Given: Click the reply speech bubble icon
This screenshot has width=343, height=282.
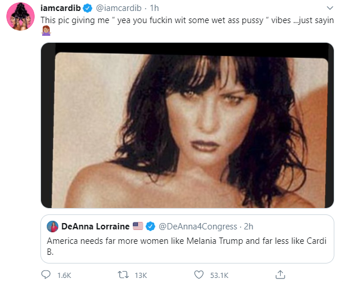Looking at the screenshot, I should coord(46,274).
